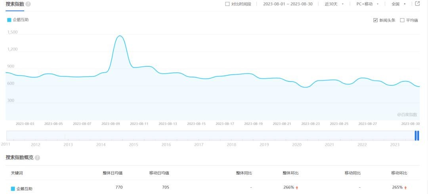The height and width of the screenshot is (194, 428).
Task: Click the red up arrow beside 265%
Action: click(405, 188)
